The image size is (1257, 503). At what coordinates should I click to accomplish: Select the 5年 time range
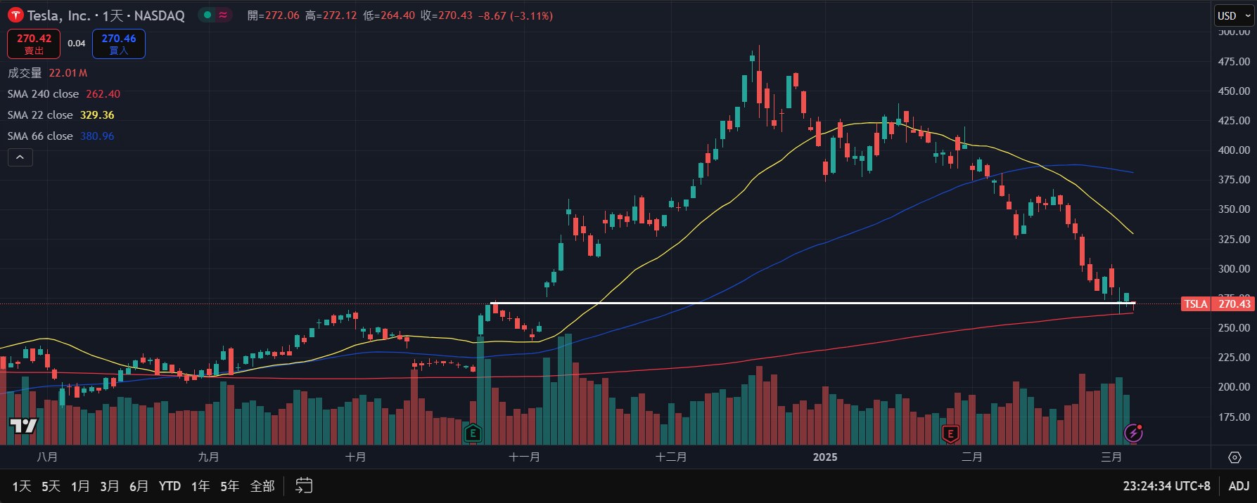[x=230, y=485]
